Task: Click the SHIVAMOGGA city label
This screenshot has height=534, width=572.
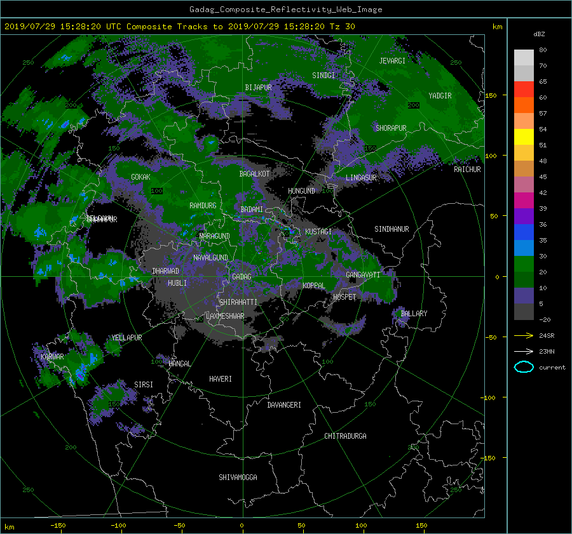Action: pos(238,477)
